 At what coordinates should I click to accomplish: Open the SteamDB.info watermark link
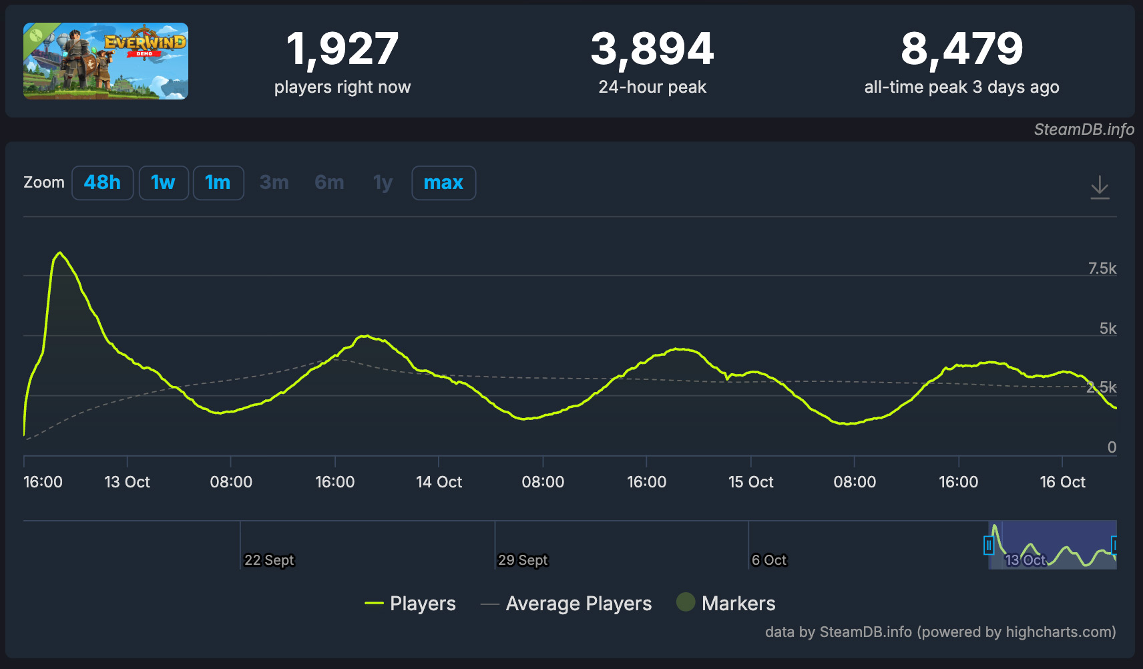click(1084, 130)
